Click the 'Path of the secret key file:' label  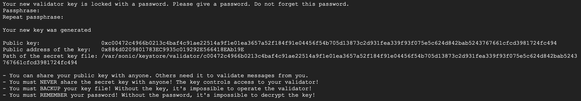click(50, 56)
